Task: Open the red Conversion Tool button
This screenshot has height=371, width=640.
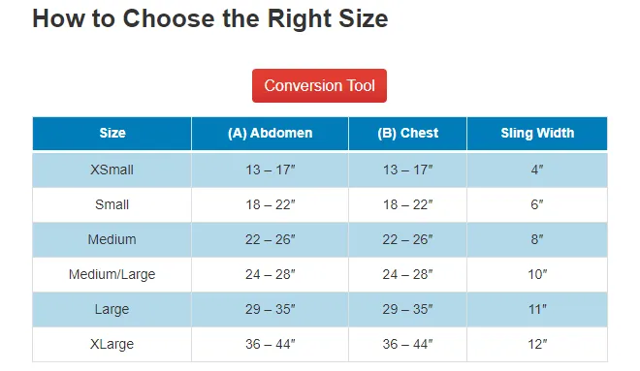Action: tap(319, 85)
